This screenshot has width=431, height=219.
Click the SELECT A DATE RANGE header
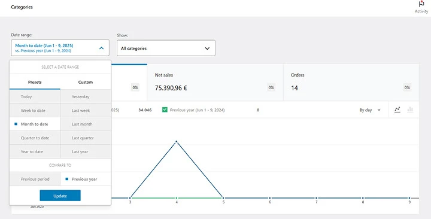60,67
